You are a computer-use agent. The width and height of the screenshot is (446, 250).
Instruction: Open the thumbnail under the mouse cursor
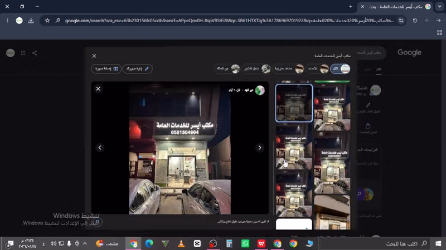294,147
